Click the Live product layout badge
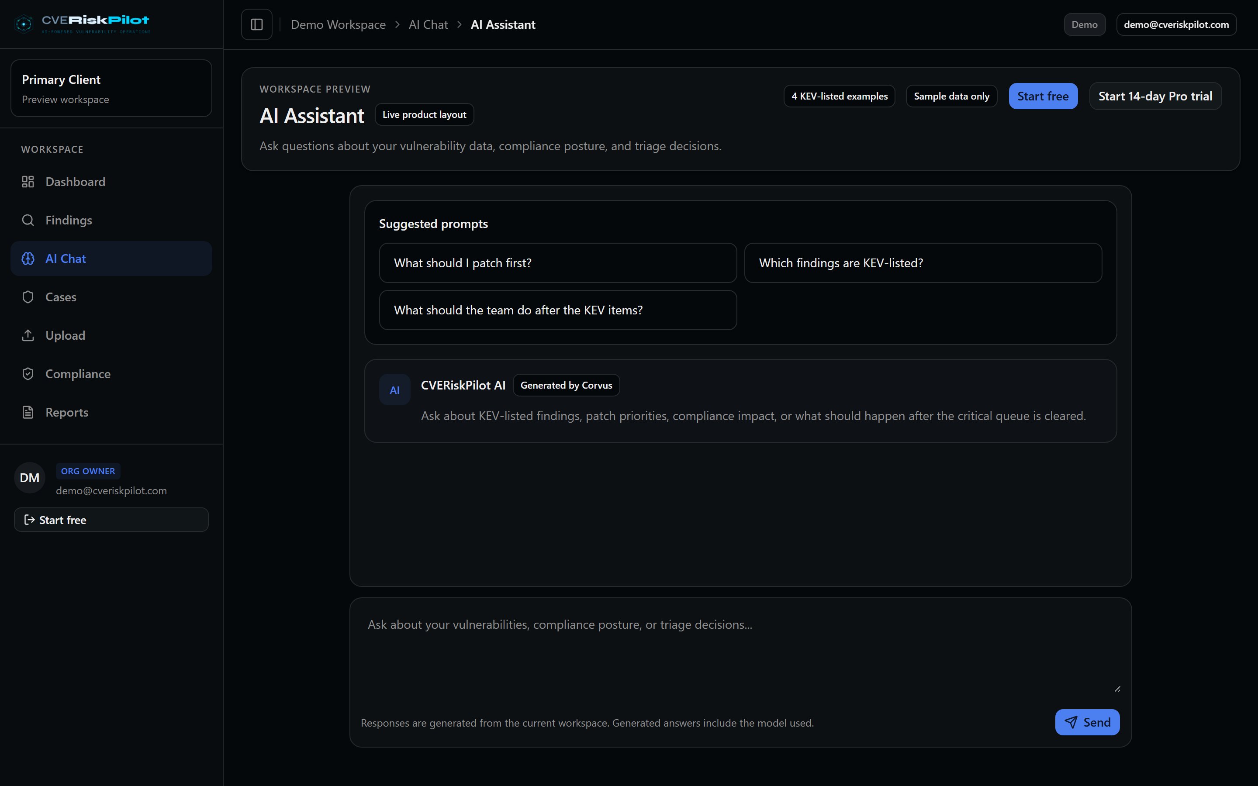The image size is (1258, 786). tap(424, 114)
